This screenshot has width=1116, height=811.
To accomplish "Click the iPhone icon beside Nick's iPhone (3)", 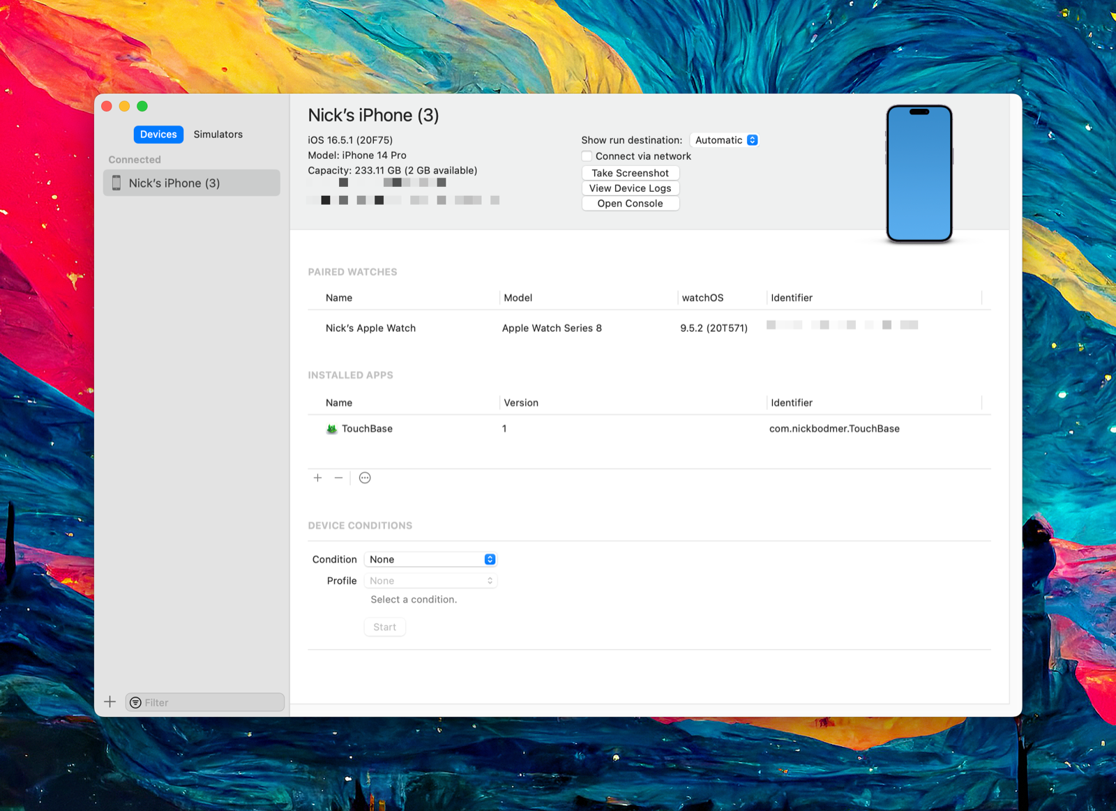I will (116, 183).
